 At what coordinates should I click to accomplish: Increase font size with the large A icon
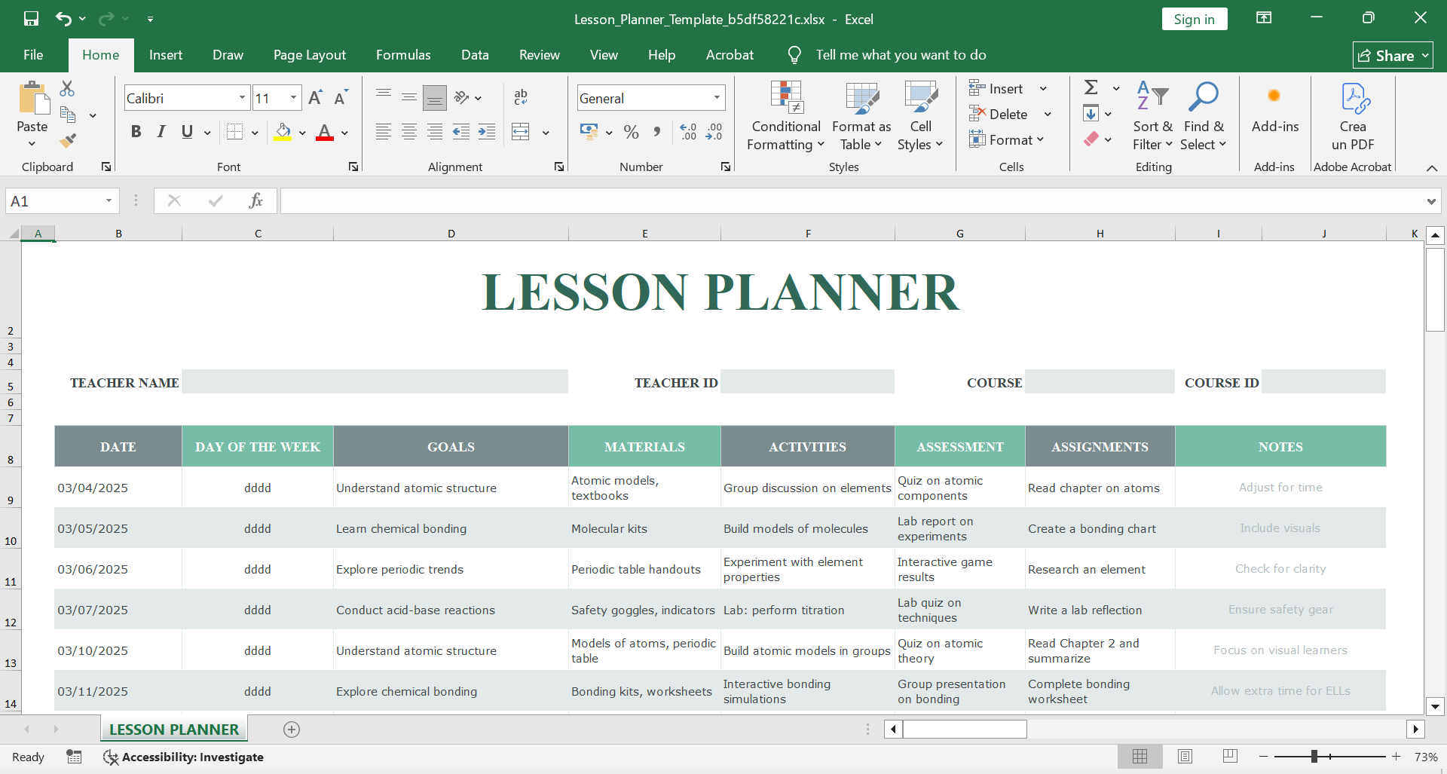pos(315,98)
